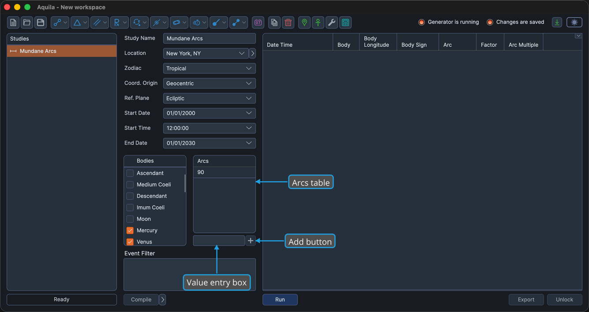Toggle theme with sun icon
This screenshot has width=589, height=312.
point(574,22)
